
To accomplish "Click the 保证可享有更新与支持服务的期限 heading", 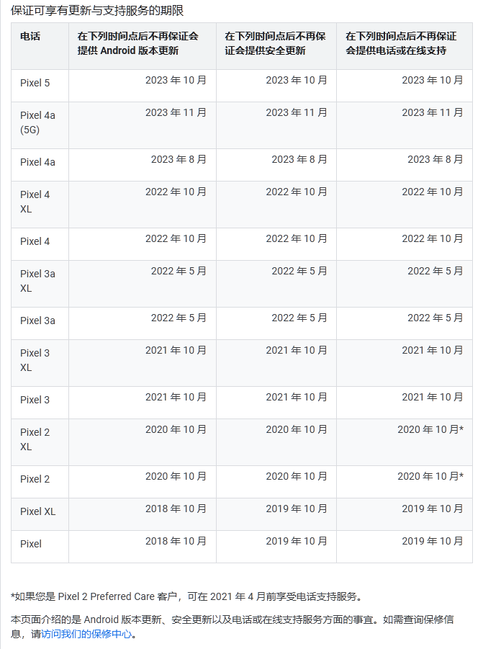I will (97, 10).
